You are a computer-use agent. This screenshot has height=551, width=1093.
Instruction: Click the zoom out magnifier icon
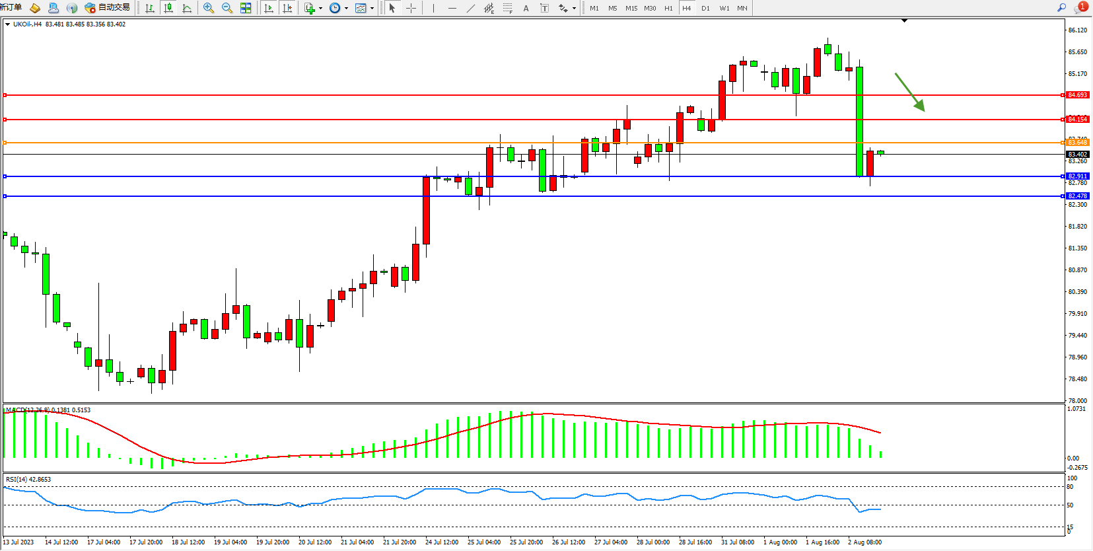(x=227, y=8)
